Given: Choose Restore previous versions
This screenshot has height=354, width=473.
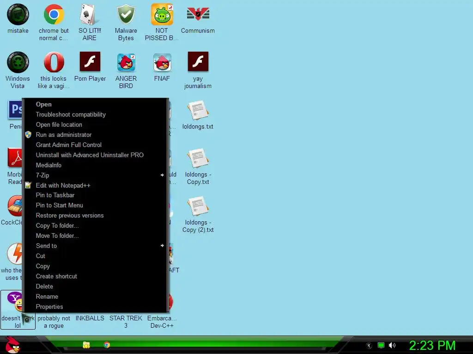Looking at the screenshot, I should point(95,216).
